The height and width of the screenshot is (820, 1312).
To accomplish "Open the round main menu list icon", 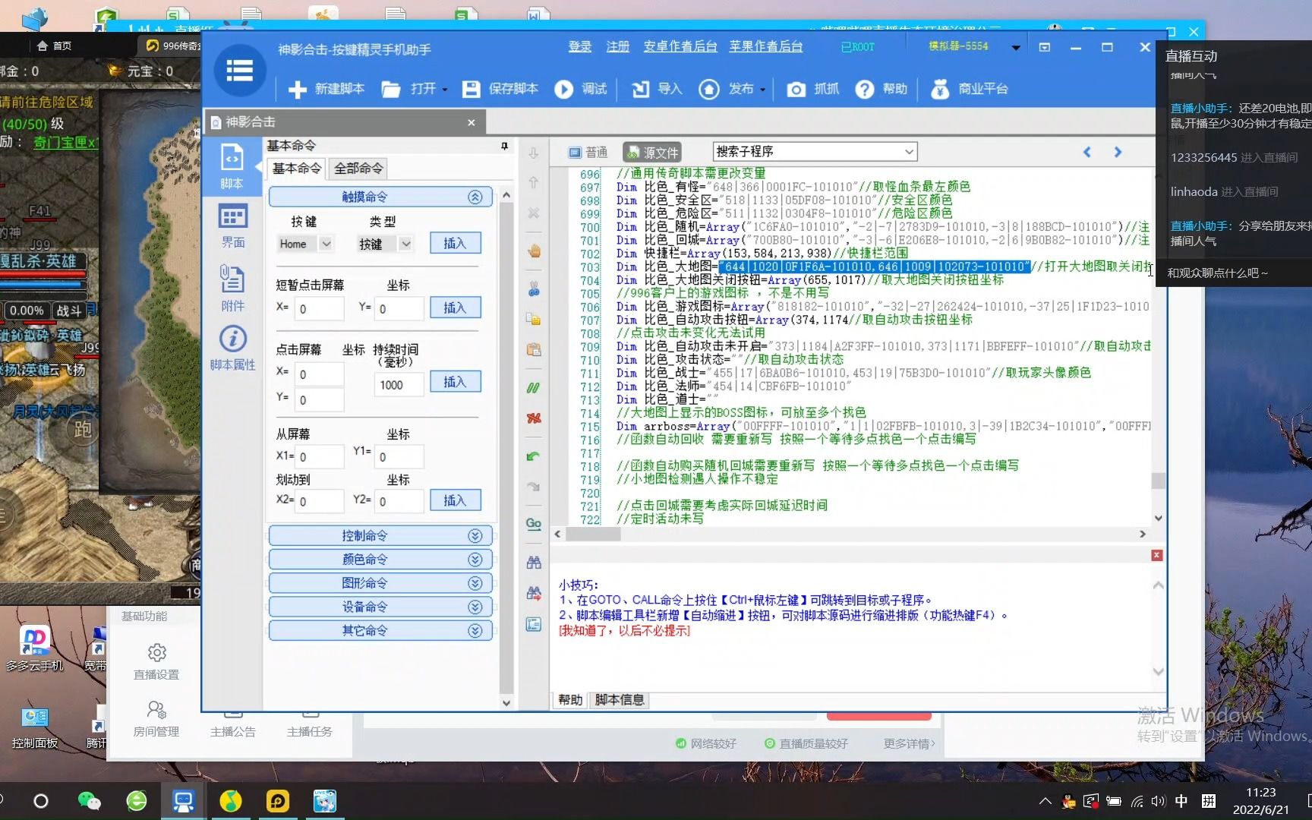I will coord(240,71).
